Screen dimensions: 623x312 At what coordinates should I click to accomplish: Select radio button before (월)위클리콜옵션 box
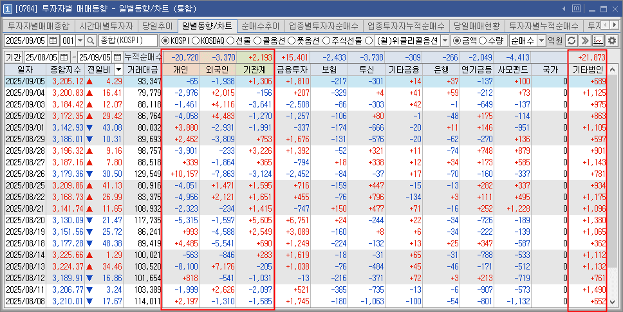[x=369, y=41]
